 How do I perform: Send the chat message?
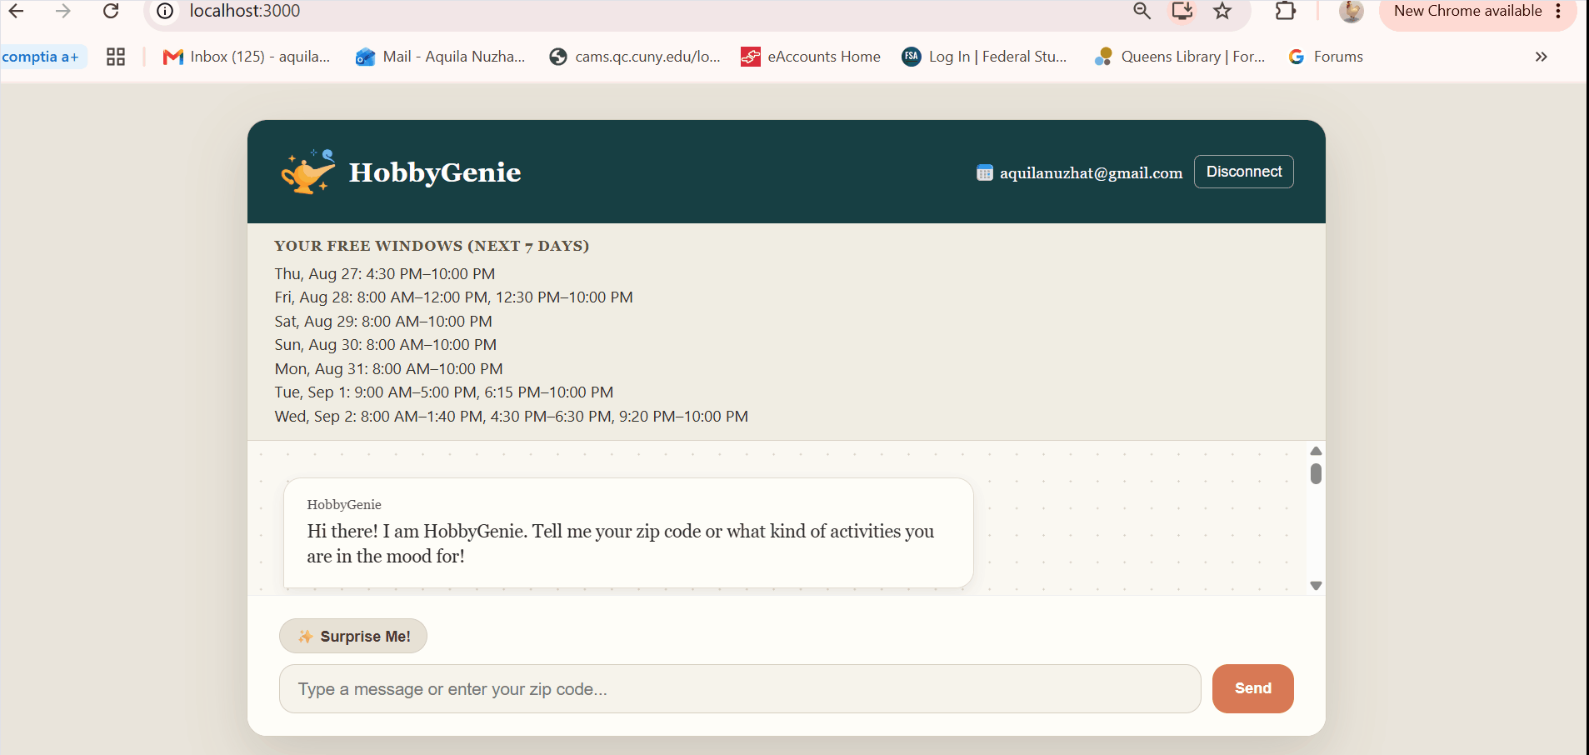coord(1252,688)
